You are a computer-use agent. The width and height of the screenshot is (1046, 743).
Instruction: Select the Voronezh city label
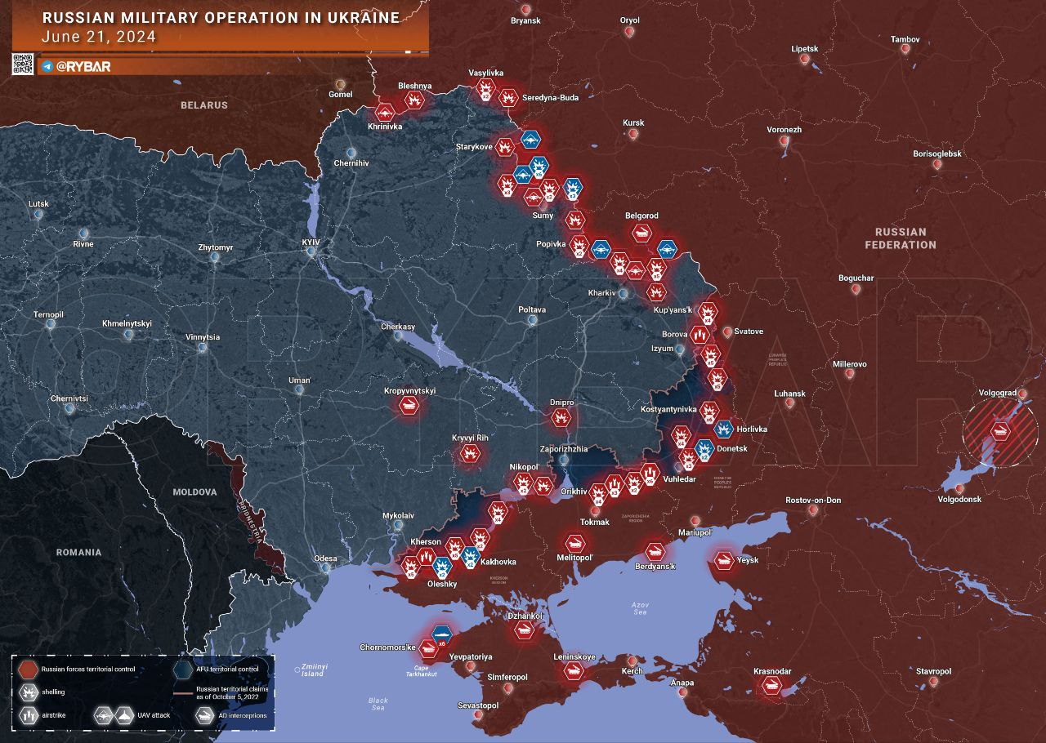tap(784, 130)
